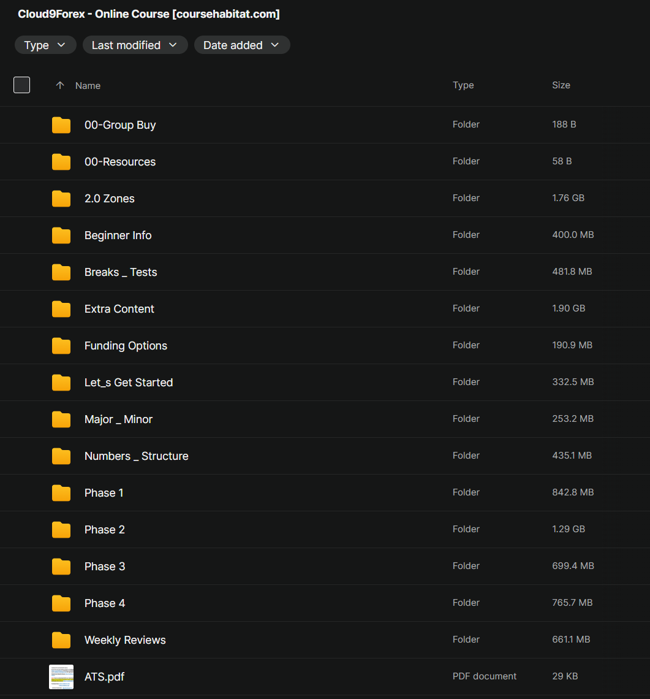Open the Breaks _ Tests folder name

121,272
